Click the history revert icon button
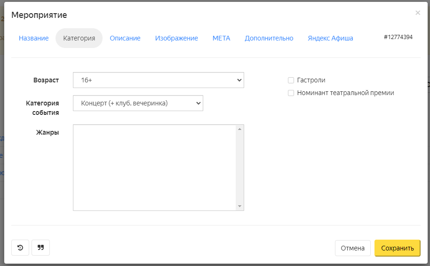The image size is (430, 266). [x=20, y=248]
